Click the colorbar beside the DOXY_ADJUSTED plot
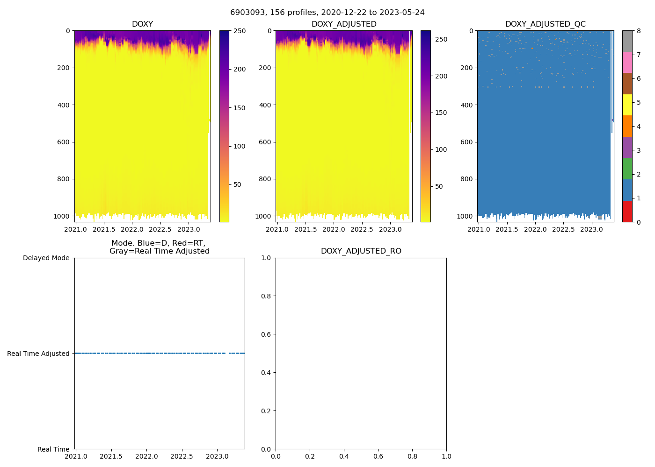The height and width of the screenshot is (467, 655). click(x=425, y=126)
